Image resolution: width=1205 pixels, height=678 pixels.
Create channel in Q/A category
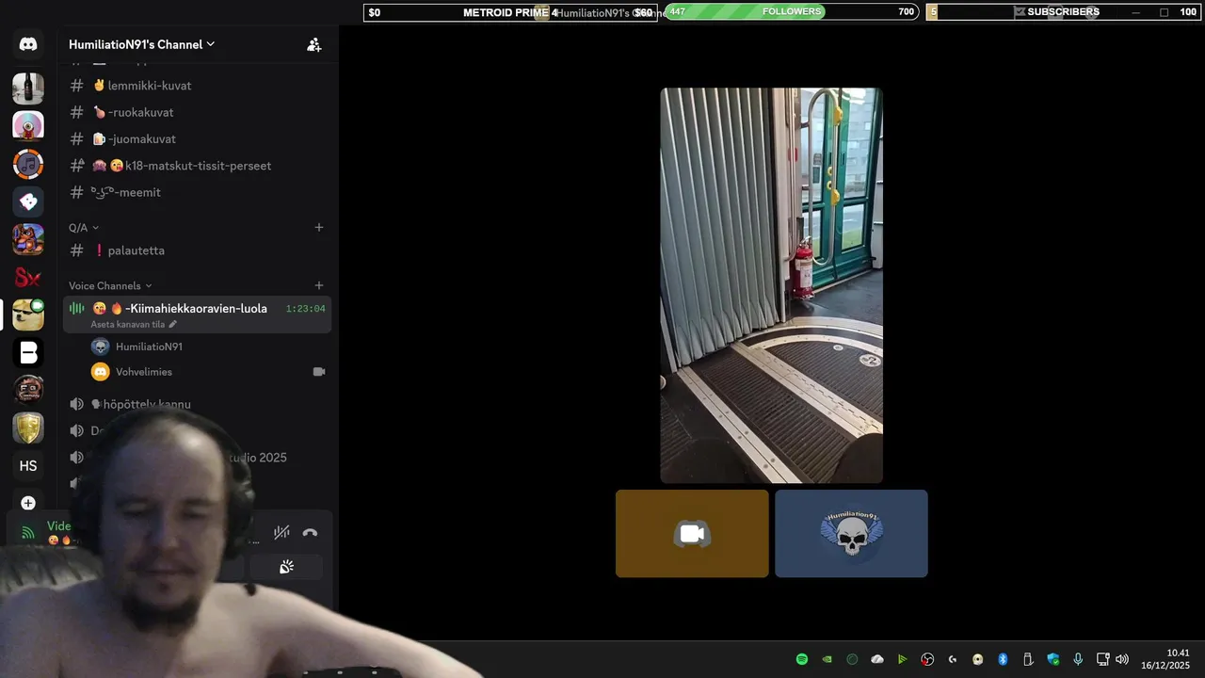click(x=318, y=228)
